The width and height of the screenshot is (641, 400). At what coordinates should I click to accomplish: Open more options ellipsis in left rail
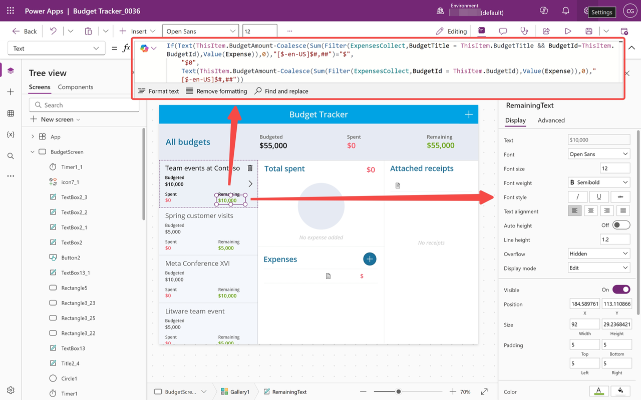pos(11,176)
